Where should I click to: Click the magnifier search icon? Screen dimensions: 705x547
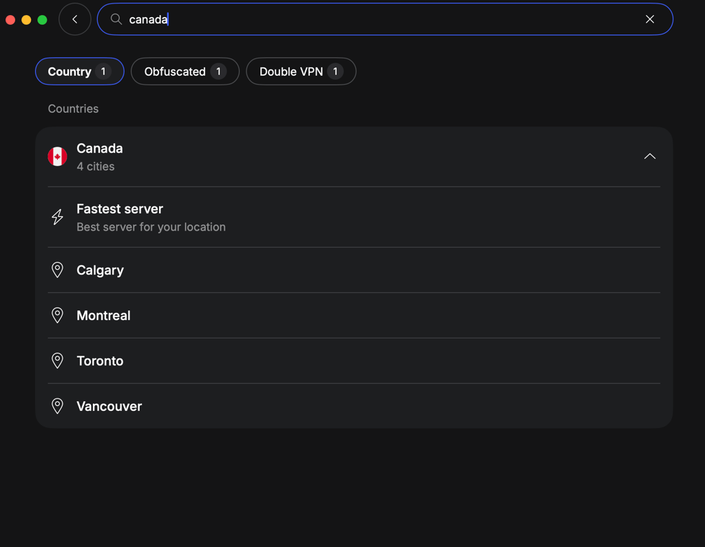pyautogui.click(x=116, y=19)
